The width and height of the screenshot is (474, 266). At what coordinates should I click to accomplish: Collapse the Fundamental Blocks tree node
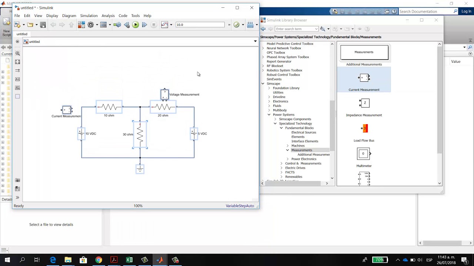pyautogui.click(x=281, y=128)
